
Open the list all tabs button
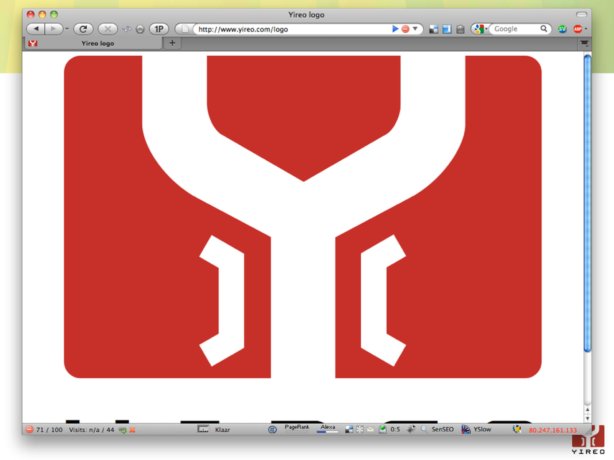pyautogui.click(x=584, y=43)
